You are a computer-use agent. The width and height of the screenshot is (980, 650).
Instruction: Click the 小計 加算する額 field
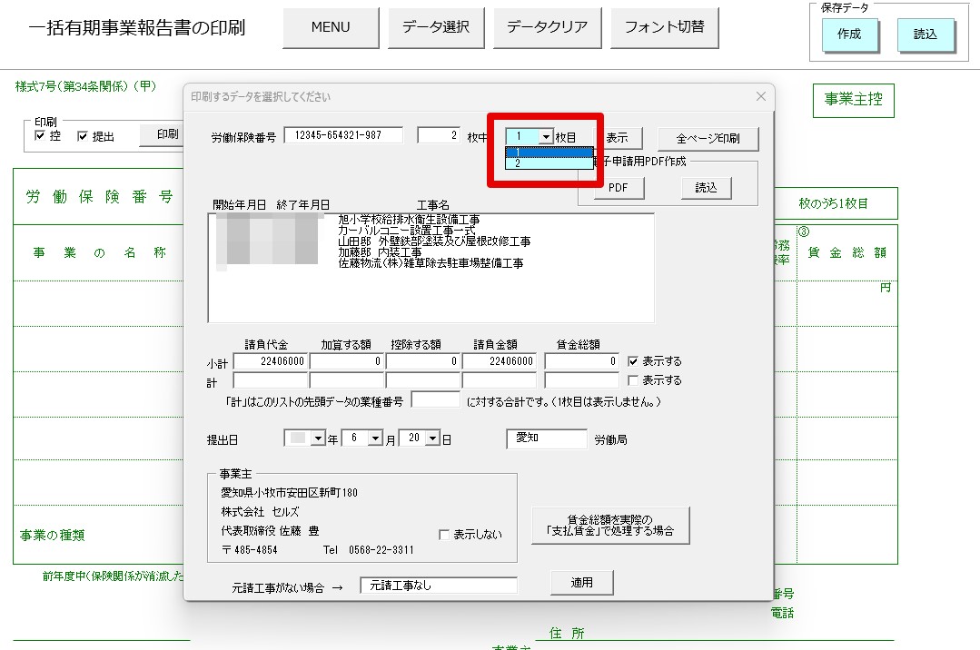pos(346,361)
